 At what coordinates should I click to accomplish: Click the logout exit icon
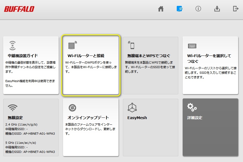pyautogui.click(x=235, y=9)
